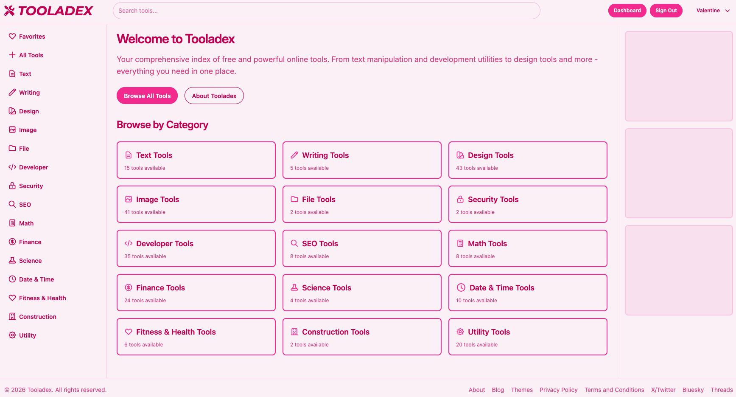Expand the Valentine user menu chevron
Viewport: 736px width, 397px height.
coord(727,11)
